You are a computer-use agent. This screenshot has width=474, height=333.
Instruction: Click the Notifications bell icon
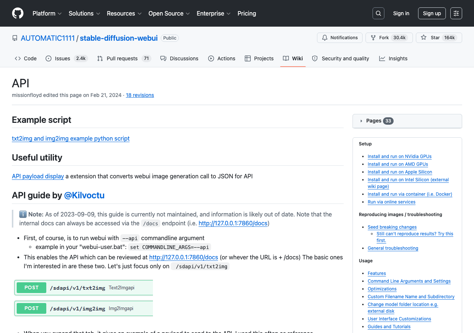coord(325,38)
